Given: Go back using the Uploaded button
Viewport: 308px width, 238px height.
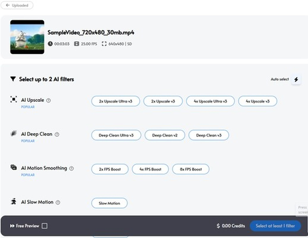Looking at the screenshot, I should 17,5.
